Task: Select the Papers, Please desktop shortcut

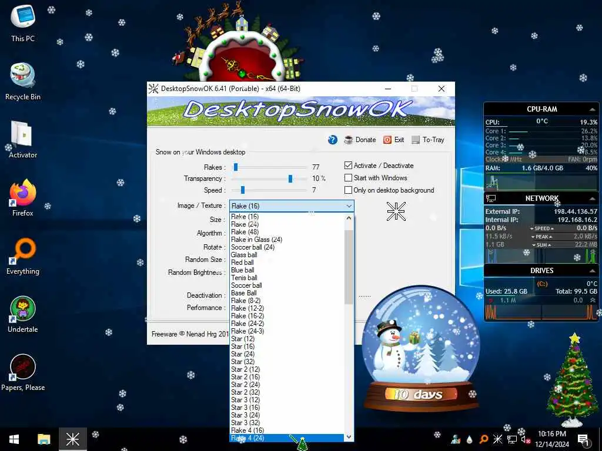Action: (23, 373)
